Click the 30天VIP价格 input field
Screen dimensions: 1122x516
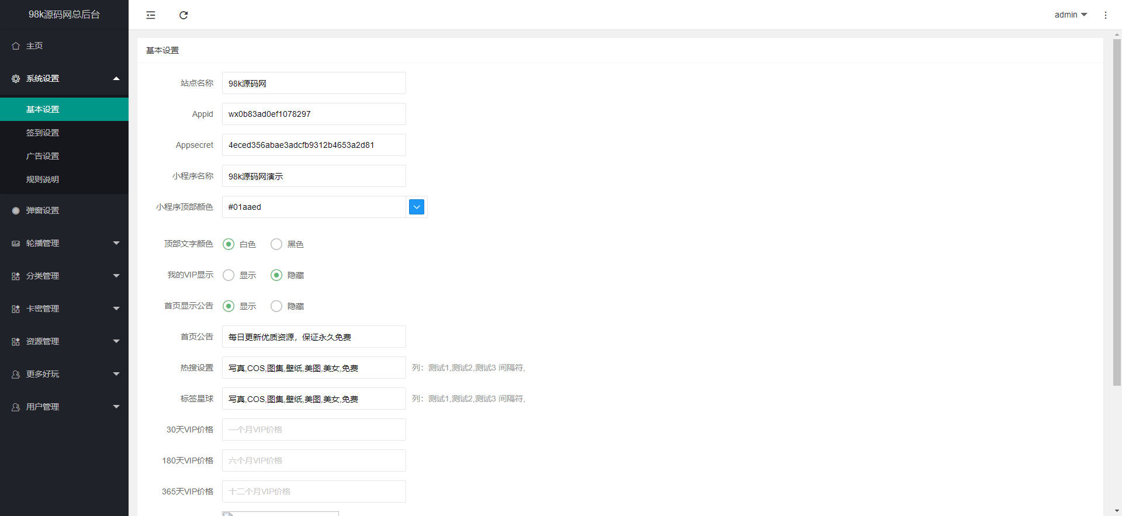[314, 430]
